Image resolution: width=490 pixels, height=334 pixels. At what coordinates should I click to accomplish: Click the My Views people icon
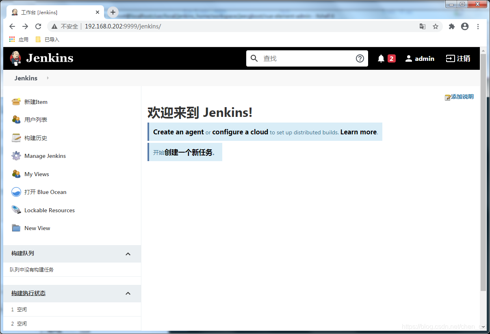(16, 174)
